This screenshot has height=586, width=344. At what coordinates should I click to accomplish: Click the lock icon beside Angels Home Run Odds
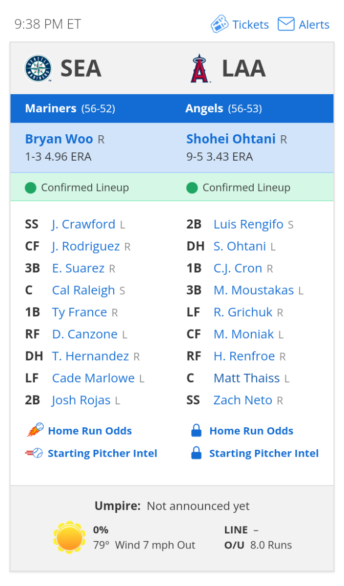tap(195, 430)
